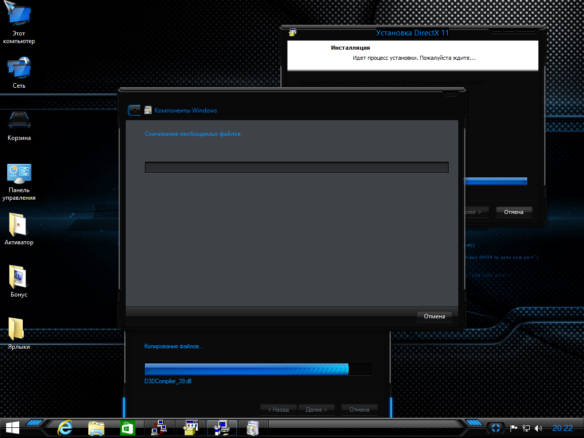Click Установка DirectX 11 title bar
Image resolution: width=584 pixels, height=438 pixels.
point(412,33)
